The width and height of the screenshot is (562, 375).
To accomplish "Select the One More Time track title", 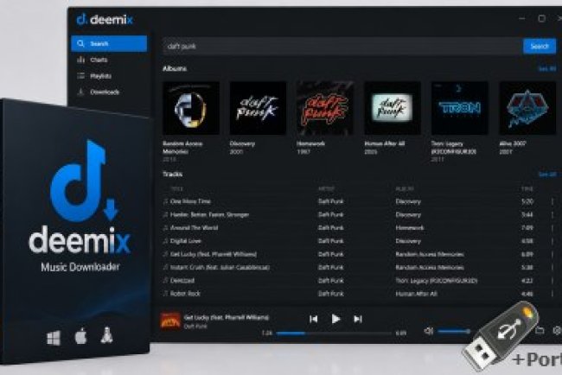I will [x=190, y=201].
